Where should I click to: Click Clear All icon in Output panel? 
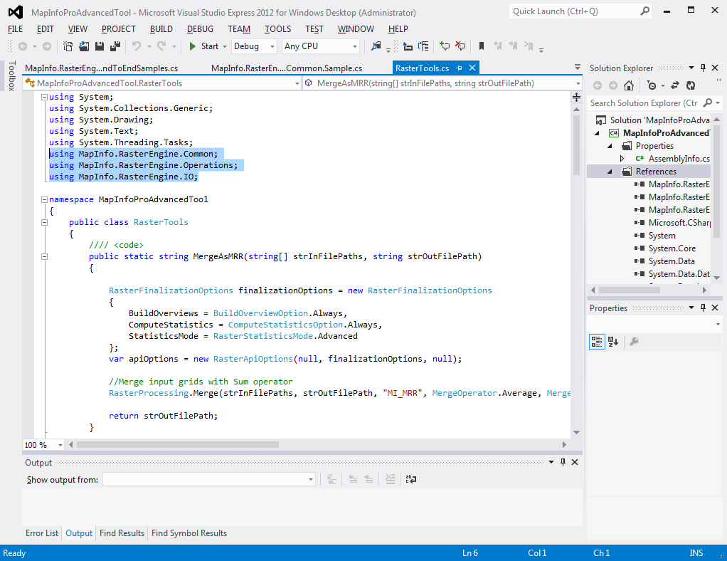(391, 479)
